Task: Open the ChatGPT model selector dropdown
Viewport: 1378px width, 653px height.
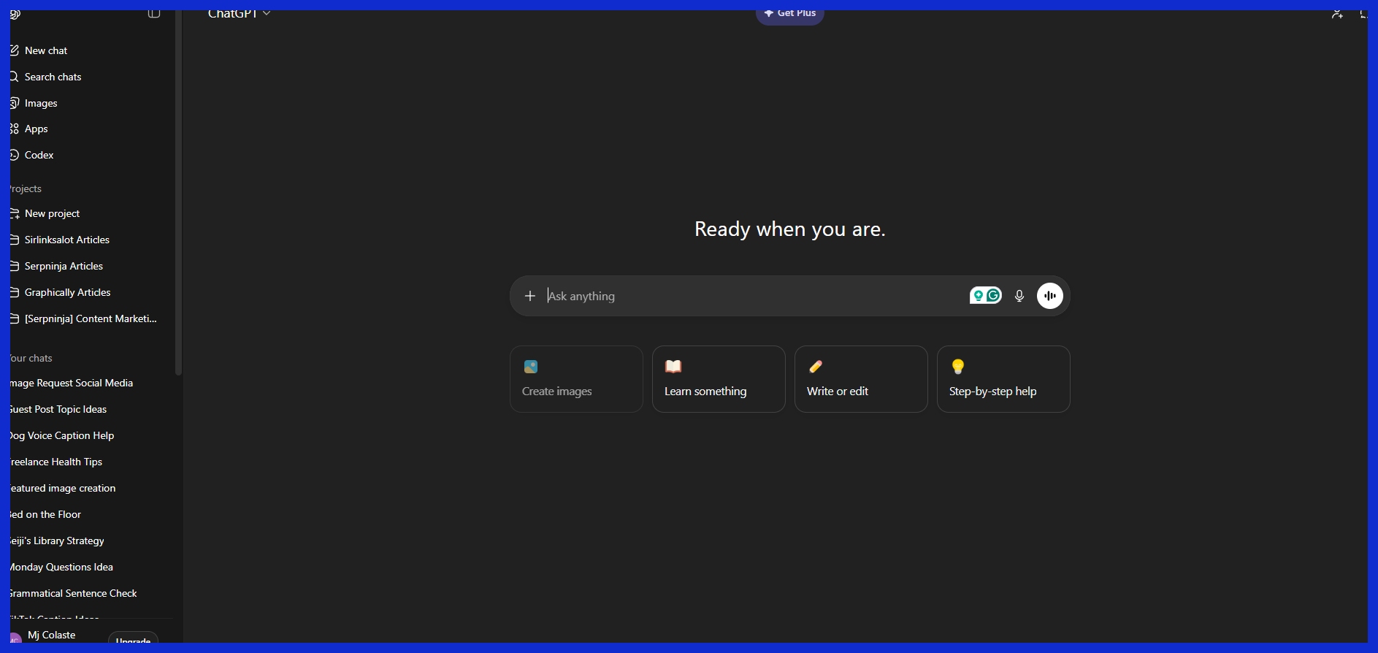Action: pos(239,13)
